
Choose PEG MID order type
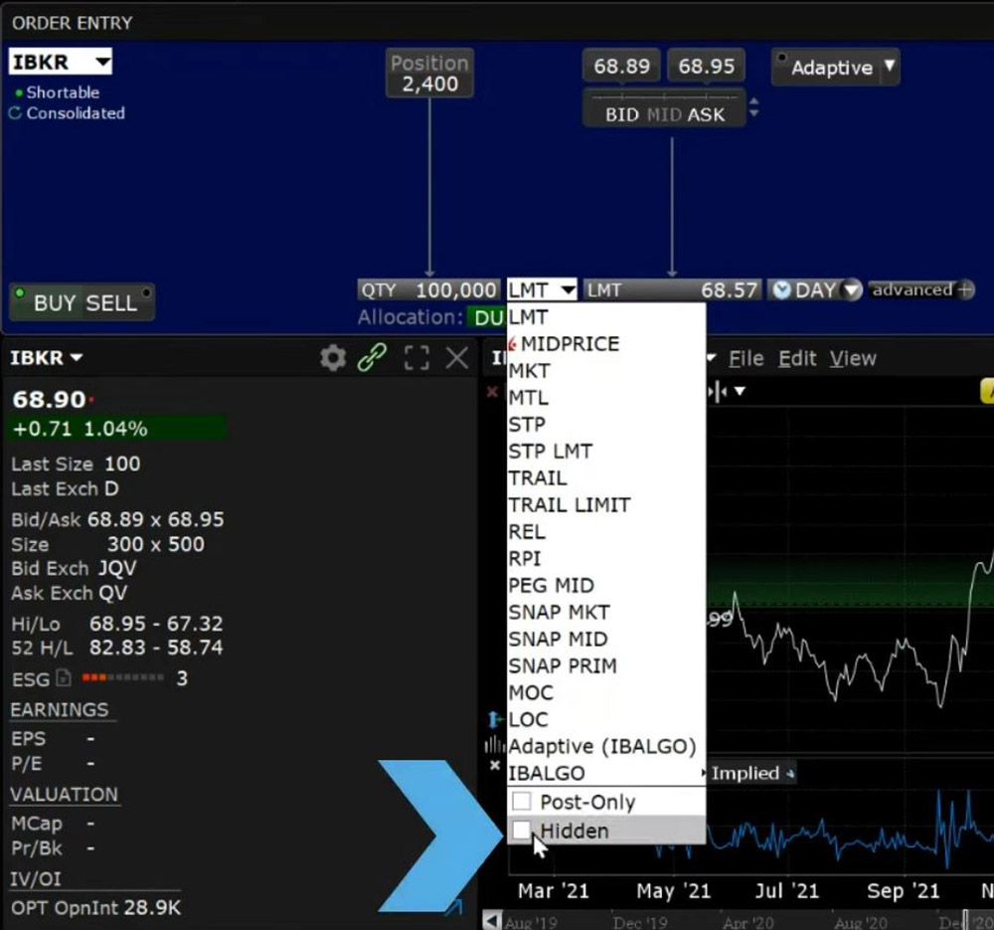click(x=606, y=585)
